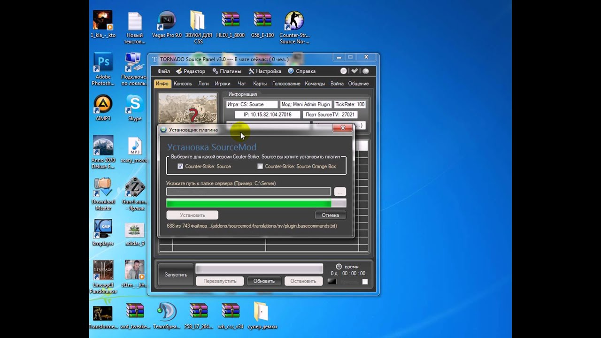Open the Файл menu
This screenshot has height=338, width=601.
pos(164,71)
